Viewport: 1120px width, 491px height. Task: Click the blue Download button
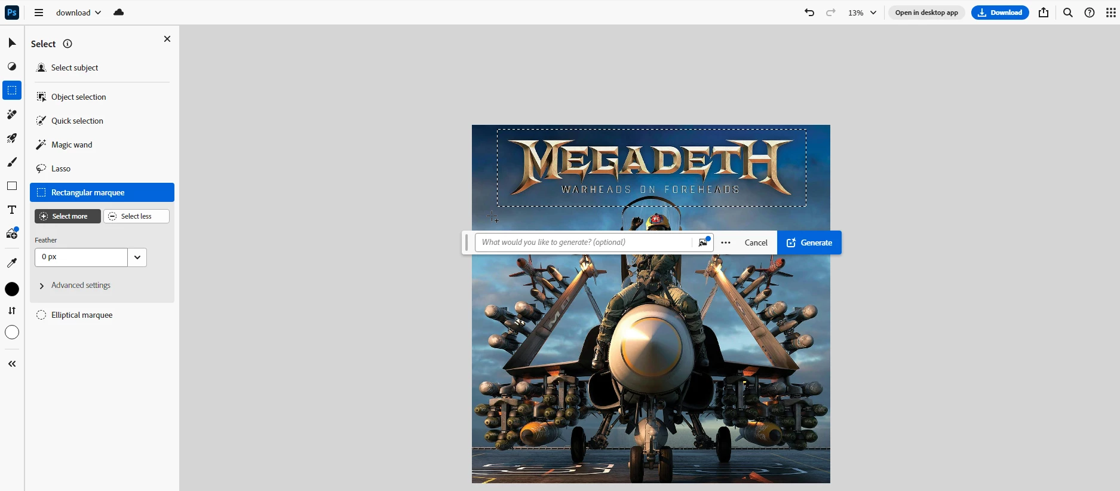point(1000,13)
